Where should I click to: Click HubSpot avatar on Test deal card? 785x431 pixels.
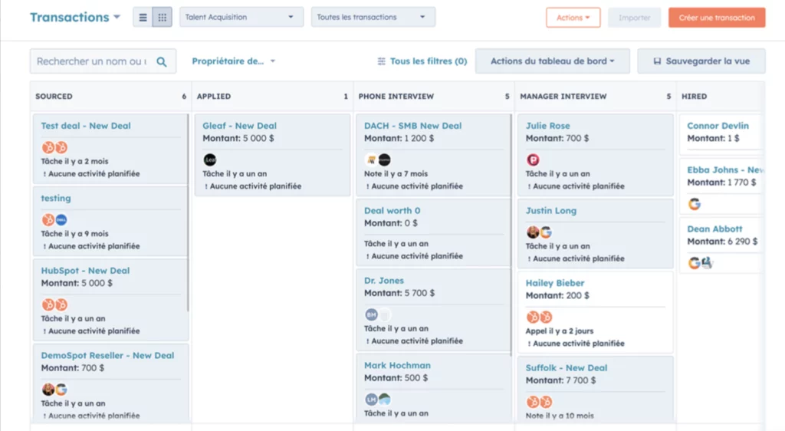pyautogui.click(x=48, y=147)
